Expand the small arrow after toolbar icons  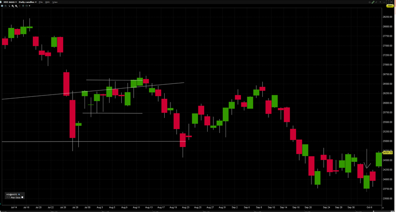[29, 6]
